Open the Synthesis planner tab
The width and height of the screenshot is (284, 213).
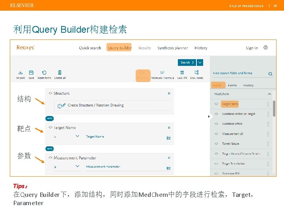(173, 48)
